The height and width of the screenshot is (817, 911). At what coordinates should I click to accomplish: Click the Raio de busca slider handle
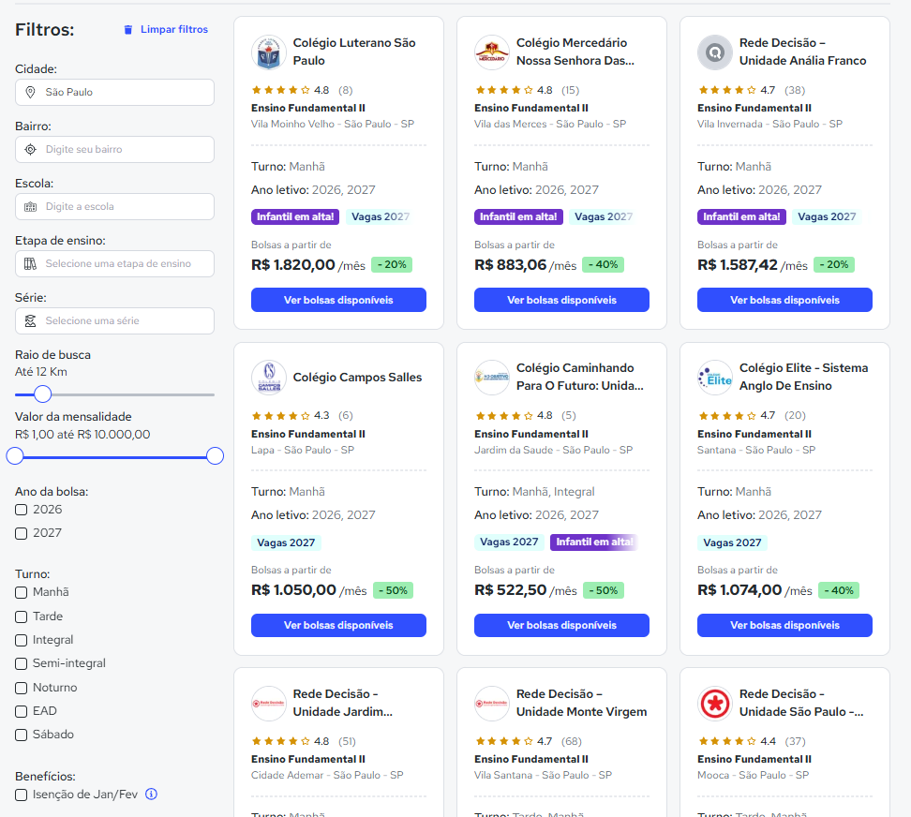42,394
